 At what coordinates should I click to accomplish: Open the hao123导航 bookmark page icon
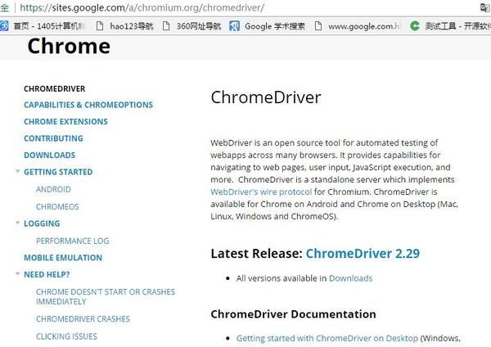tap(100, 26)
